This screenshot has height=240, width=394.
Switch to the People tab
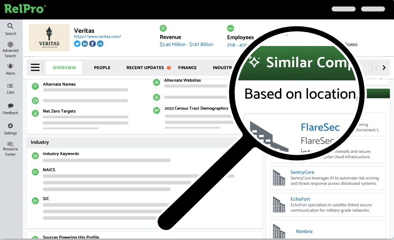[x=102, y=68]
